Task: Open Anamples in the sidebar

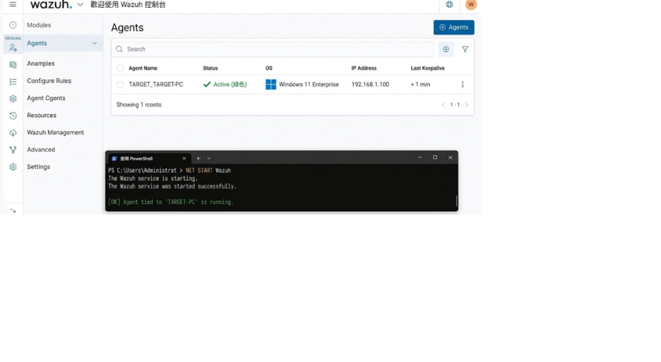Action: 41,64
